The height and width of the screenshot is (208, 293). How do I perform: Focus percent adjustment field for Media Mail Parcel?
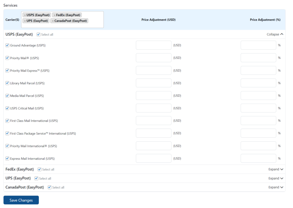(x=258, y=96)
